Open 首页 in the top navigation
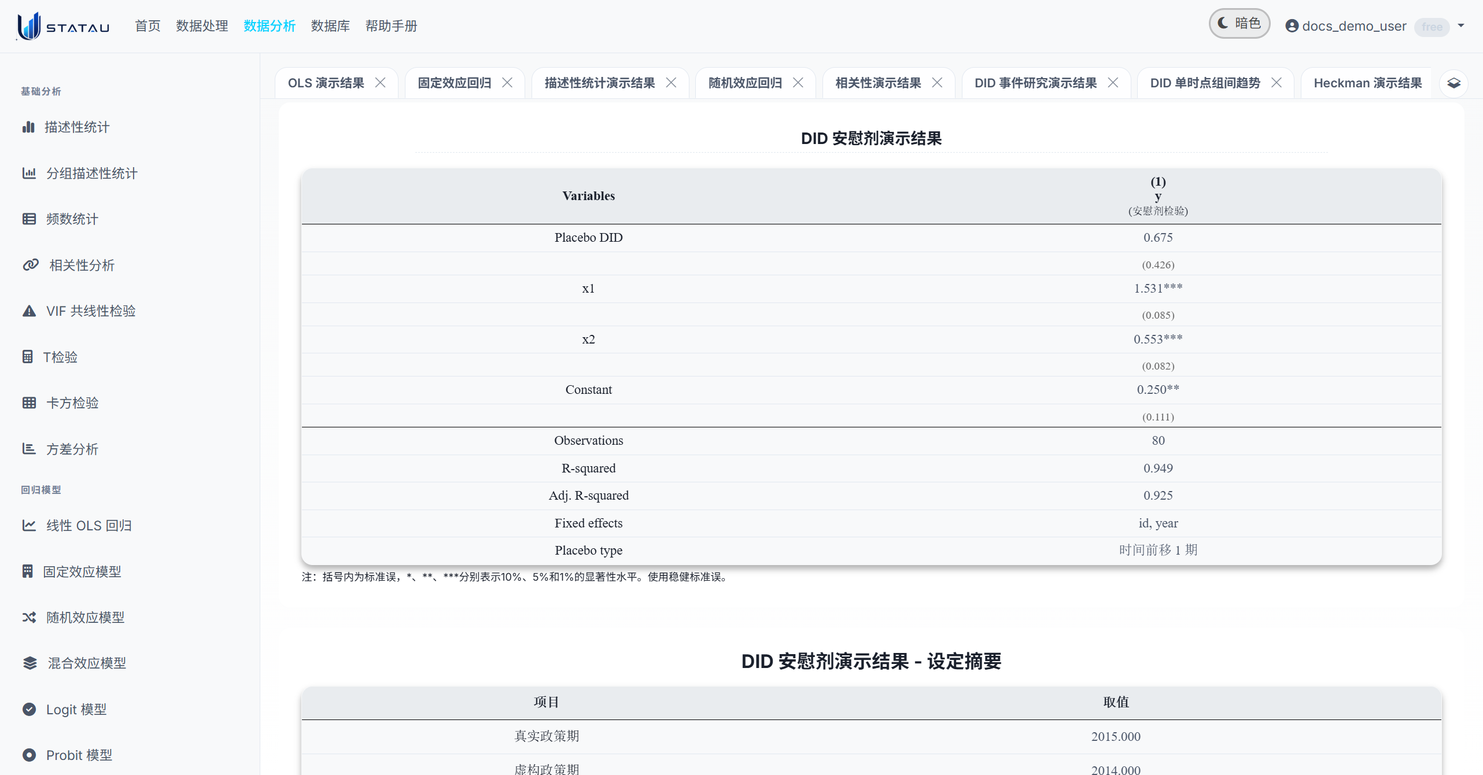This screenshot has height=775, width=1483. pyautogui.click(x=147, y=26)
